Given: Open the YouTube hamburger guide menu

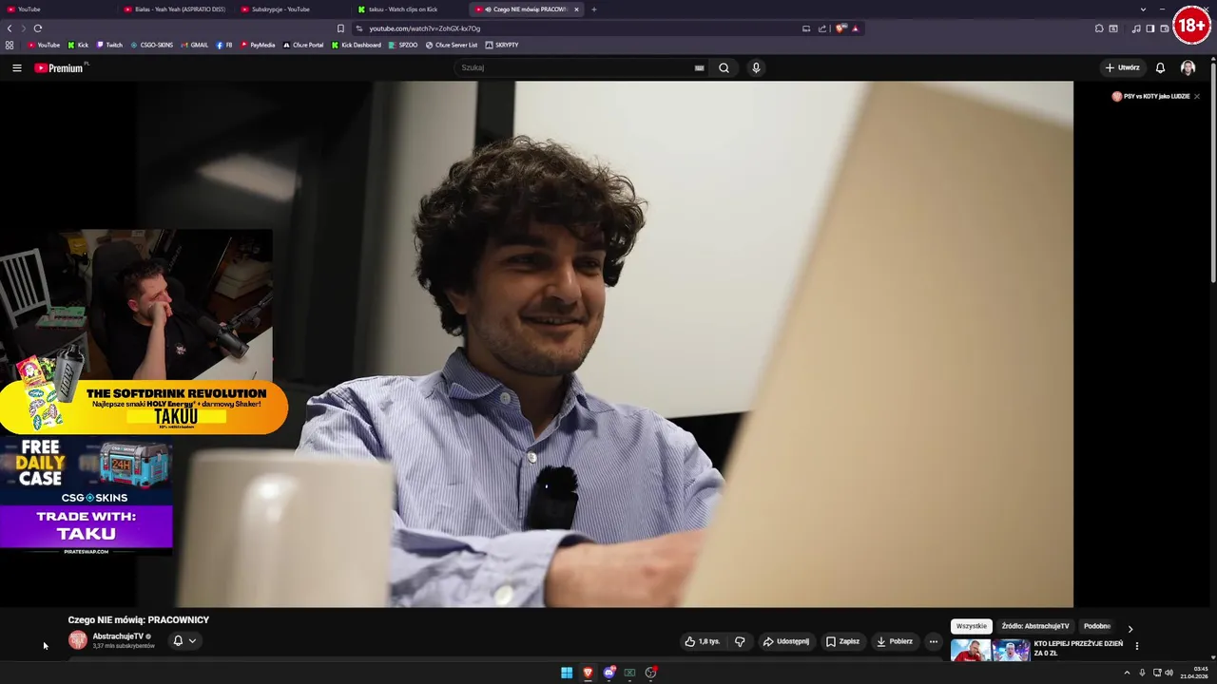Looking at the screenshot, I should (16, 67).
